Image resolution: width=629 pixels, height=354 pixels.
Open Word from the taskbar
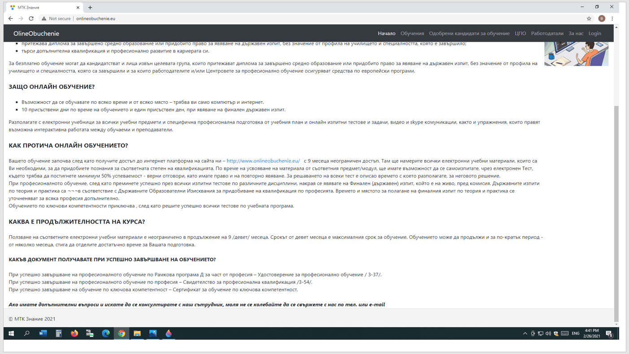click(x=43, y=333)
